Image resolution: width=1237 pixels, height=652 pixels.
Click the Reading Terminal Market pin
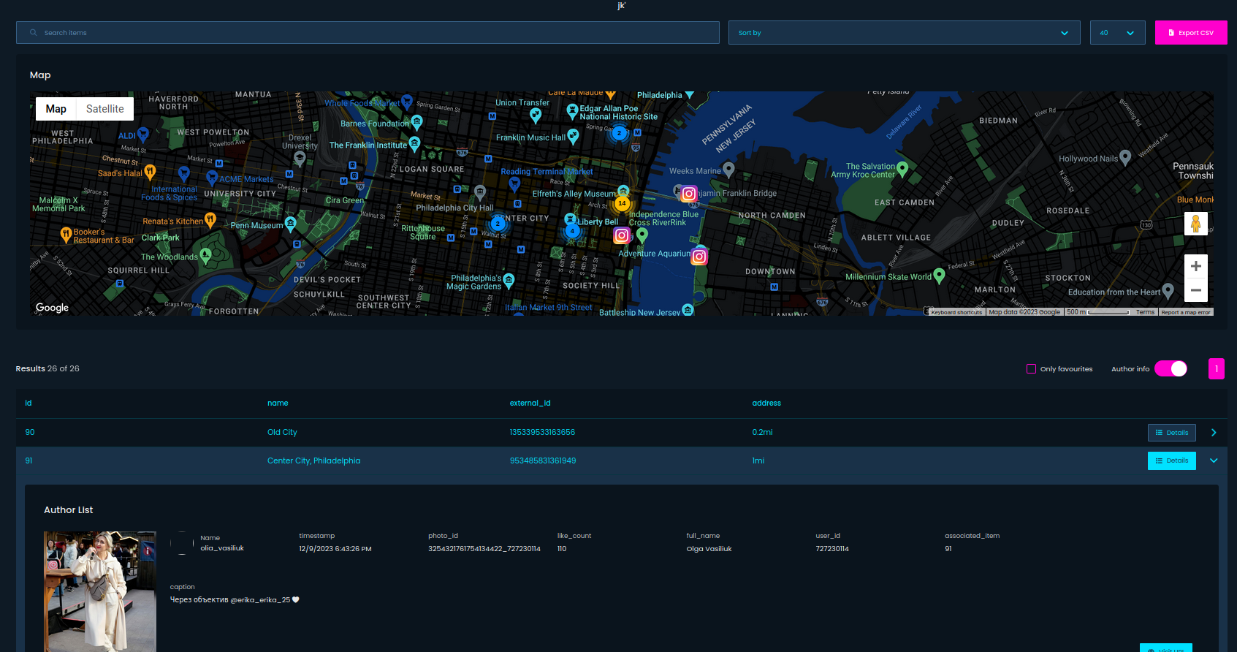515,183
